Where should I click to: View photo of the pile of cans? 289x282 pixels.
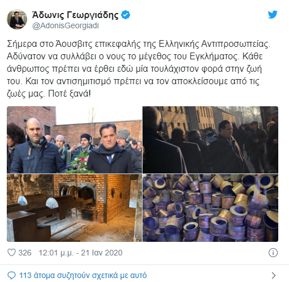pyautogui.click(x=210, y=208)
